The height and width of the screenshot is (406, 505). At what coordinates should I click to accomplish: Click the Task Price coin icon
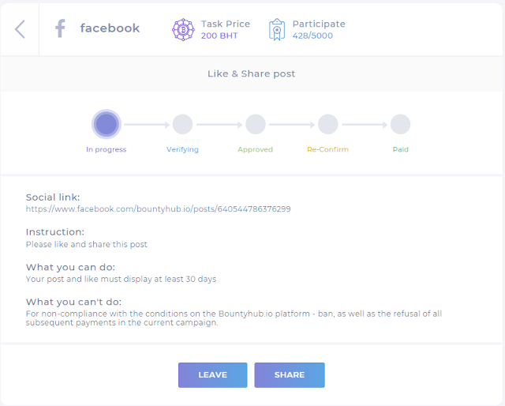[183, 29]
